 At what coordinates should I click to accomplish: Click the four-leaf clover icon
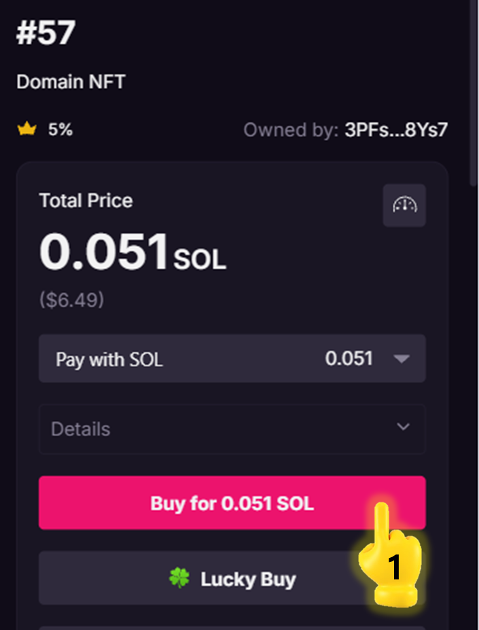pos(179,578)
